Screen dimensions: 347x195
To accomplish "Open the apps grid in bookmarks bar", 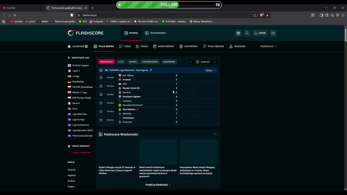I will [x=4, y=21].
